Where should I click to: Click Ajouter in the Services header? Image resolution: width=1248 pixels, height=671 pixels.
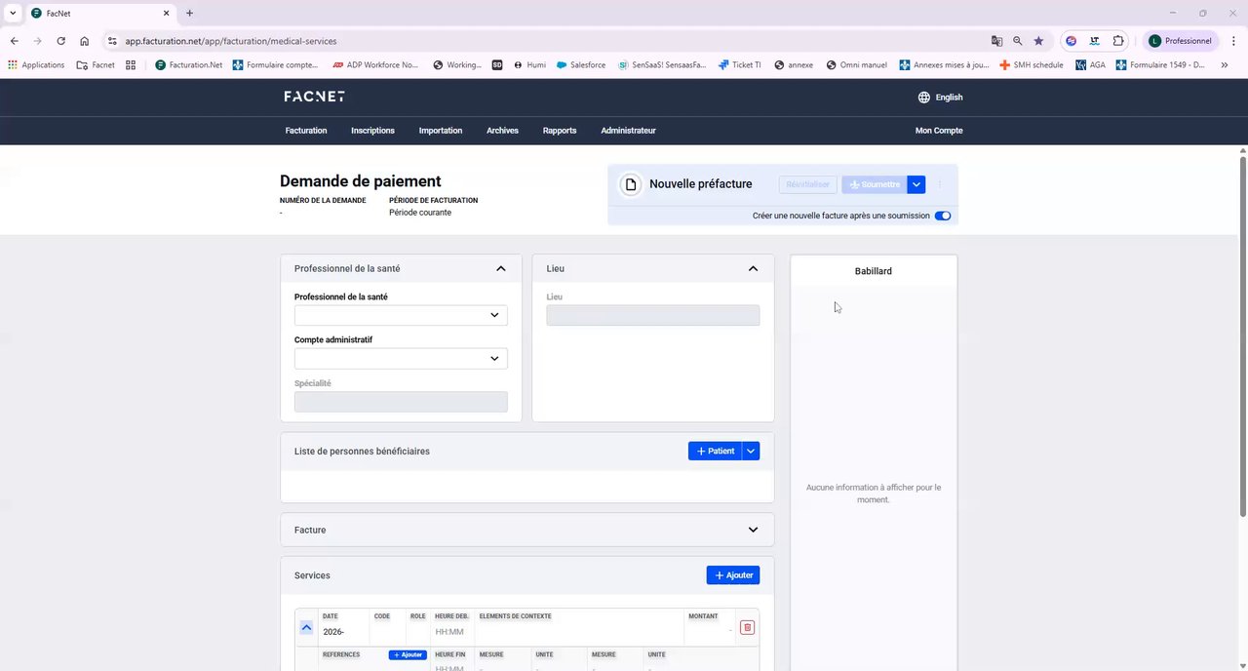[733, 575]
